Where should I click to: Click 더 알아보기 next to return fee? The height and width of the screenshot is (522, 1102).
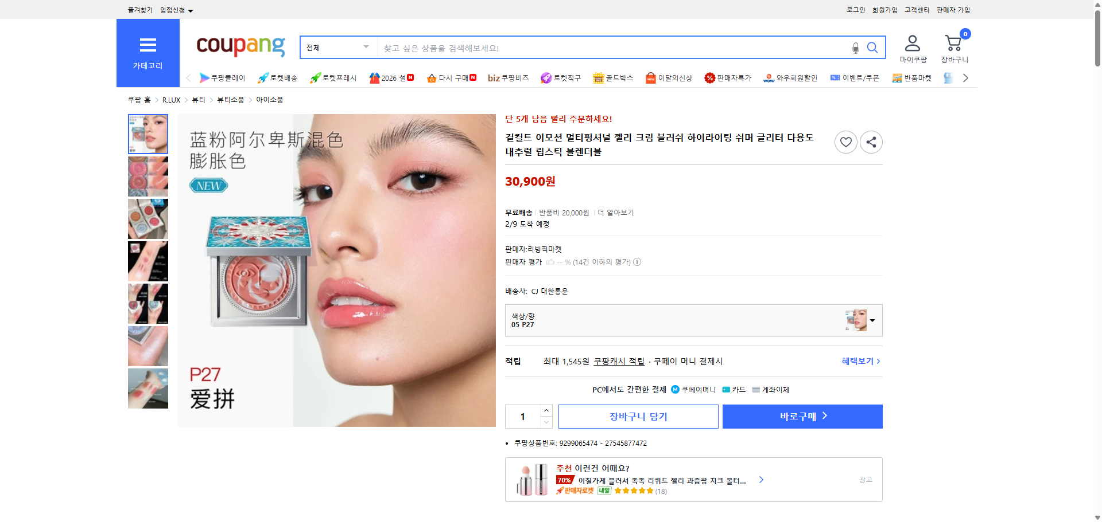click(x=615, y=212)
